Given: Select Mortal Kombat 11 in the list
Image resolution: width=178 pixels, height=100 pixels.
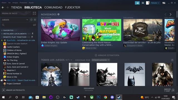Looking at the screenshot, I should tap(14, 74).
